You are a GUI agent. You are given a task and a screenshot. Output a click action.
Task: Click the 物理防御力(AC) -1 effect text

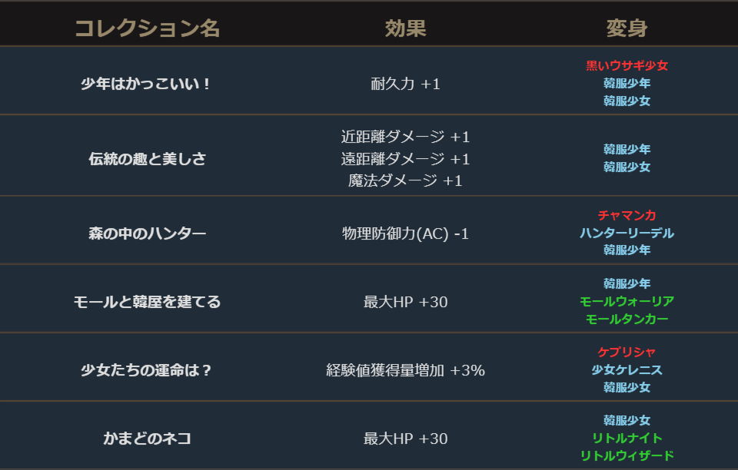tap(405, 233)
